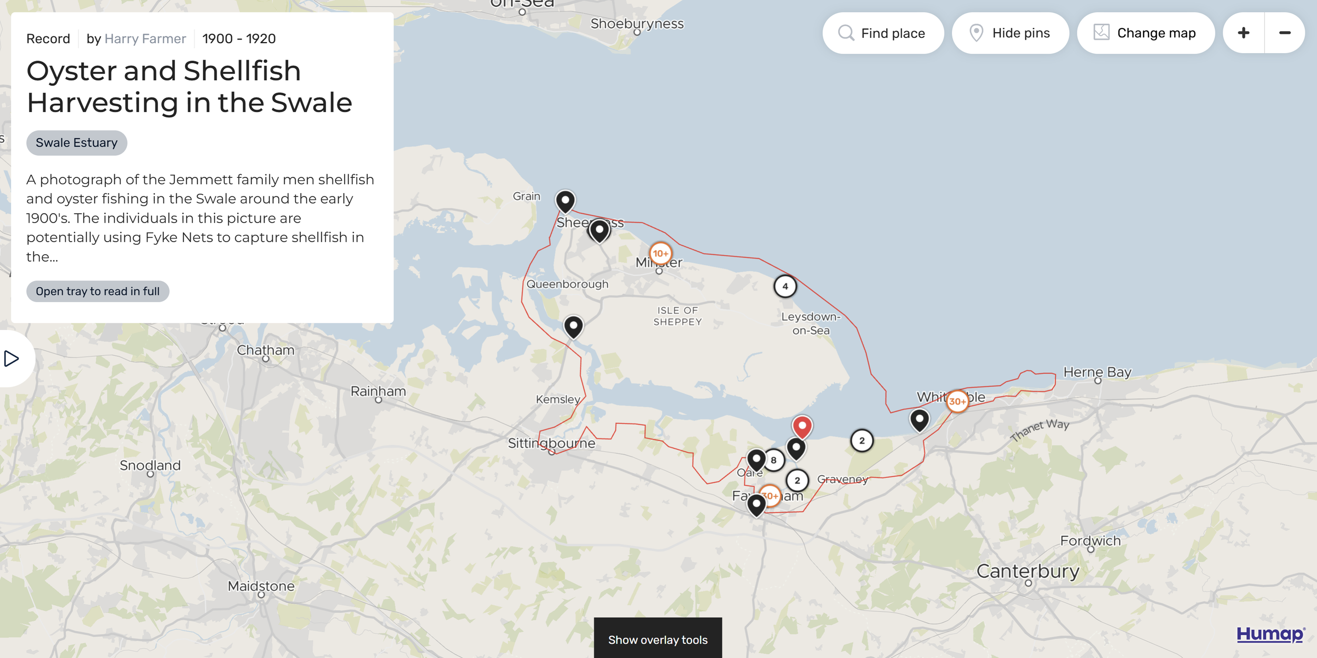Zoom in with the plus button
Screen dimensions: 1317x658
[x=1243, y=33]
